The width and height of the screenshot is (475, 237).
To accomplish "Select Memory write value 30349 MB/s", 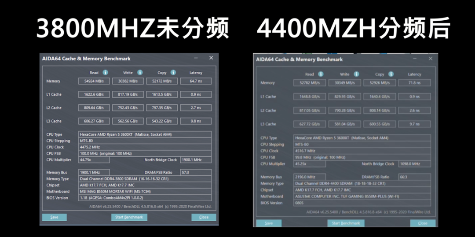I will (x=345, y=83).
